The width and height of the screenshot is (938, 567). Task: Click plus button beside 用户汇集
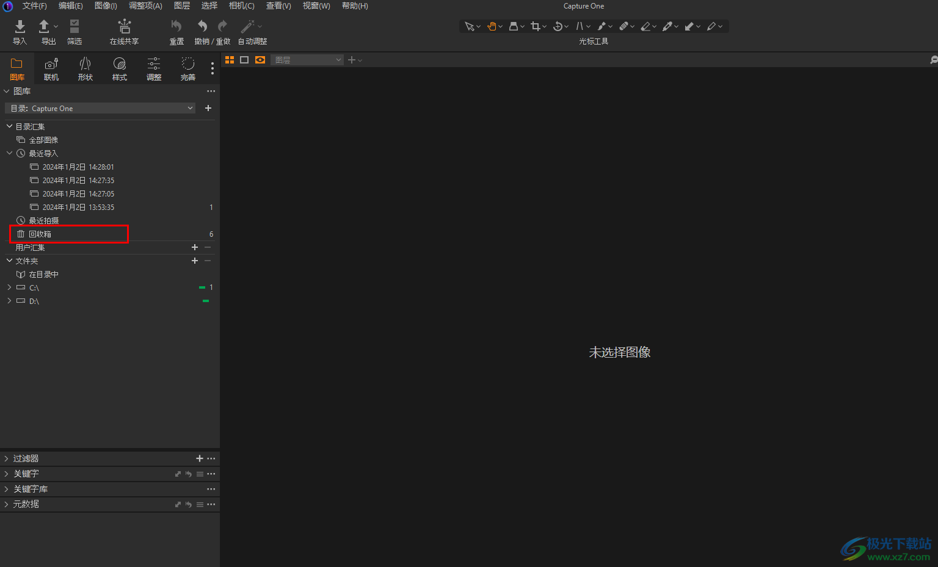195,247
